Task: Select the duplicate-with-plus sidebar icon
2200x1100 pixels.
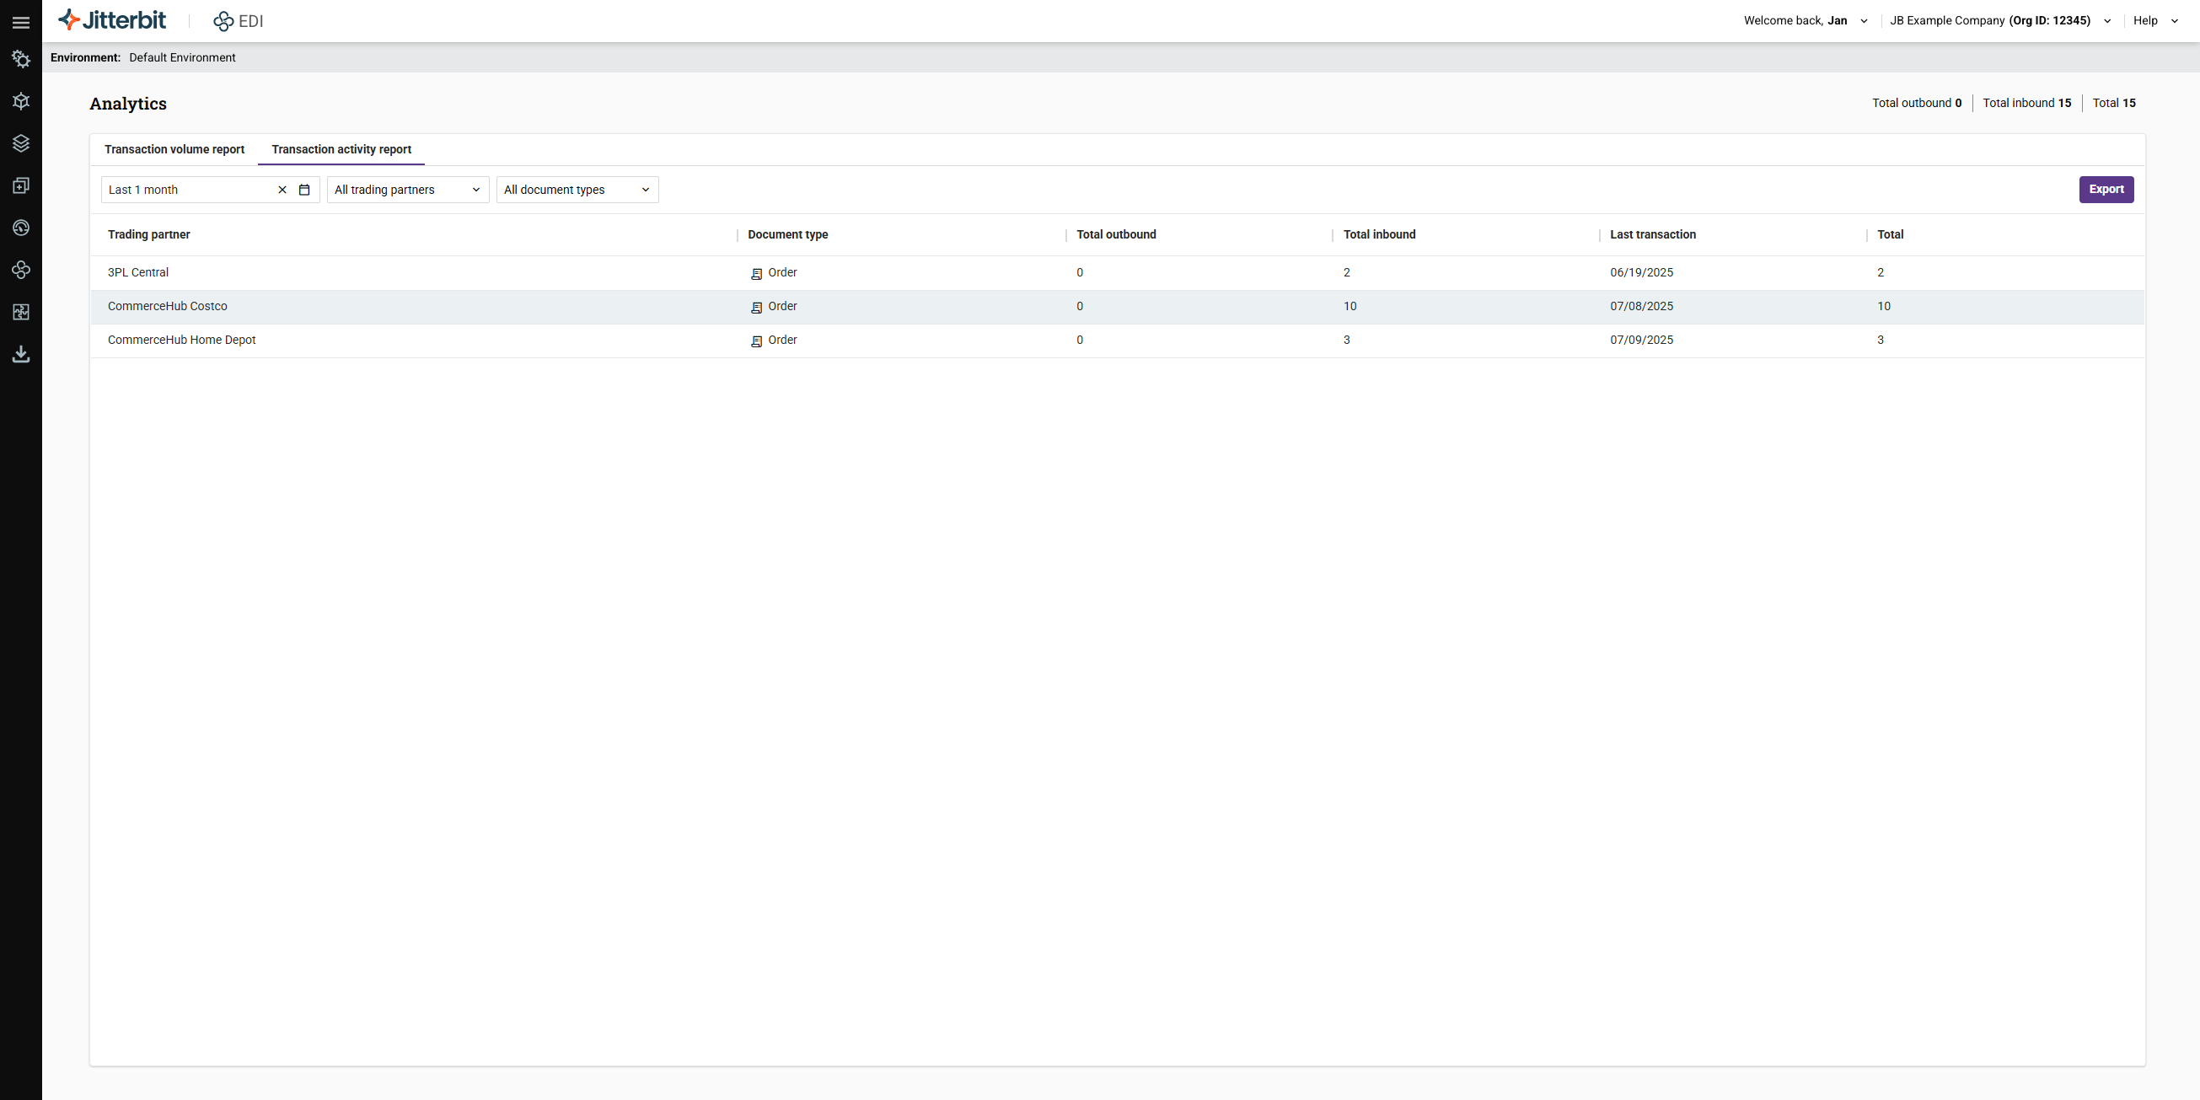Action: pos(21,185)
